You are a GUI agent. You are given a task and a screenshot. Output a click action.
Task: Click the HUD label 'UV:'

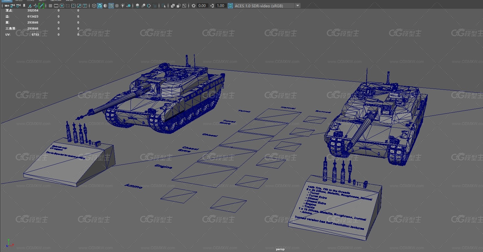click(8, 35)
